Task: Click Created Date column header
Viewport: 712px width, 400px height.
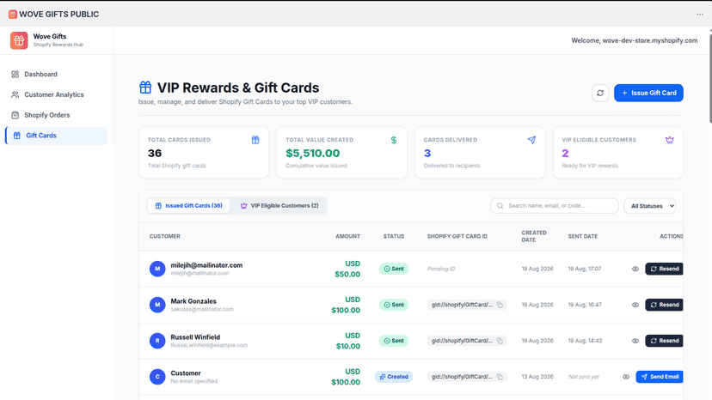Action: tap(534, 236)
